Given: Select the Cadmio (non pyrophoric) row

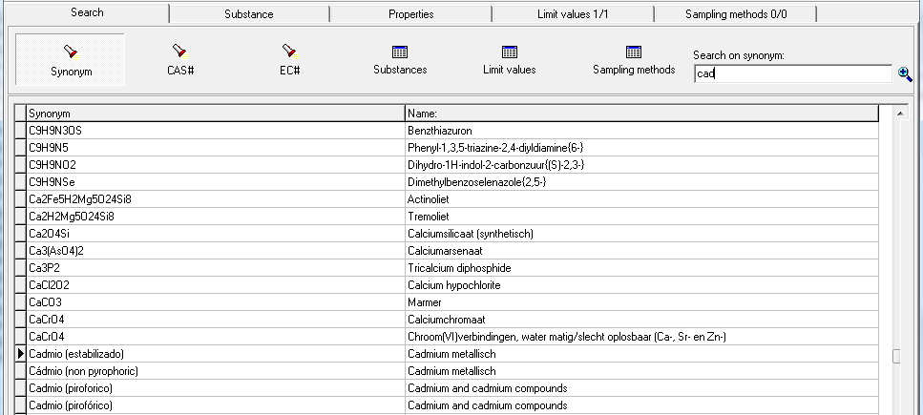Looking at the screenshot, I should [x=215, y=371].
